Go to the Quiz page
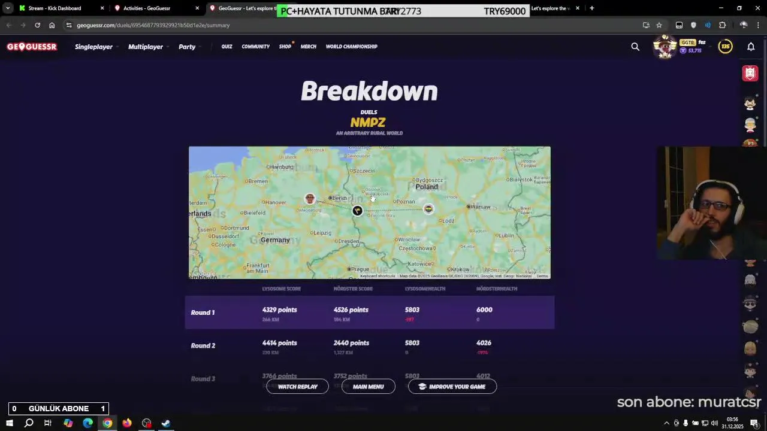 point(227,47)
